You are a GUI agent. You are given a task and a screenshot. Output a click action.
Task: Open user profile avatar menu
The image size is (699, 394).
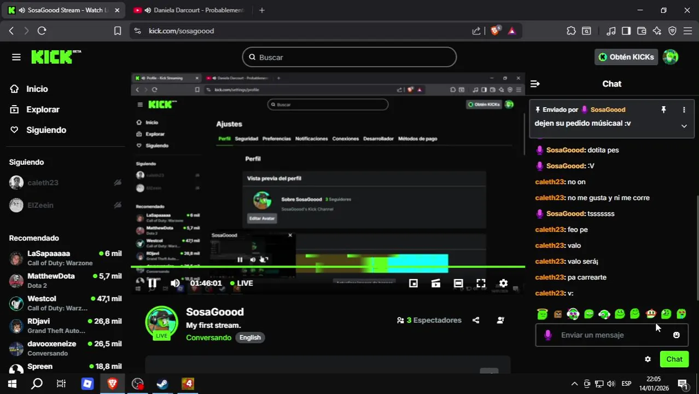pyautogui.click(x=671, y=57)
